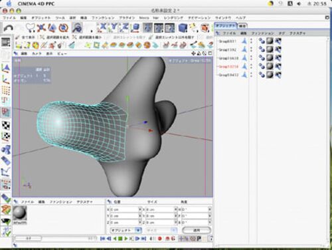Click the stepper arrows beside the X position field
The height and width of the screenshot is (250, 332).
[x=140, y=209]
